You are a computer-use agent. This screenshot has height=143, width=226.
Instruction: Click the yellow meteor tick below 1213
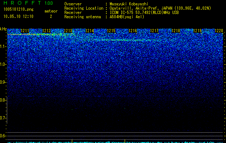tap(72, 140)
